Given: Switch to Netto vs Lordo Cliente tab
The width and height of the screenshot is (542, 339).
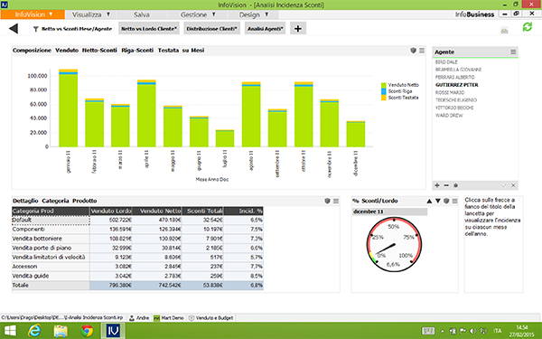Looking at the screenshot, I should point(149,29).
